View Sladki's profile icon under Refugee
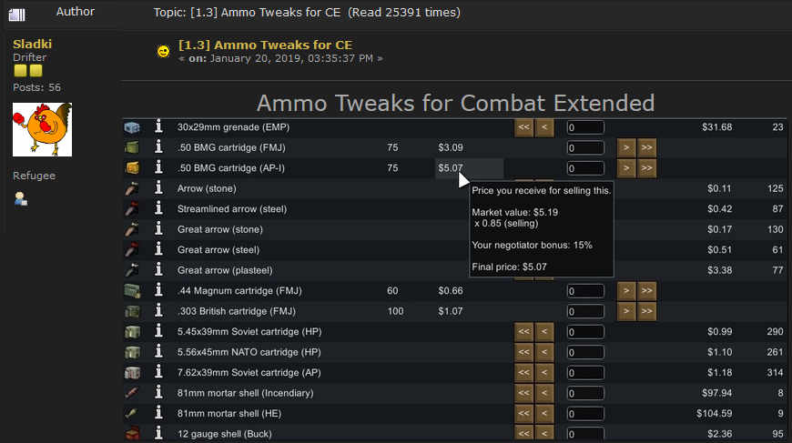This screenshot has height=443, width=792. [x=21, y=198]
